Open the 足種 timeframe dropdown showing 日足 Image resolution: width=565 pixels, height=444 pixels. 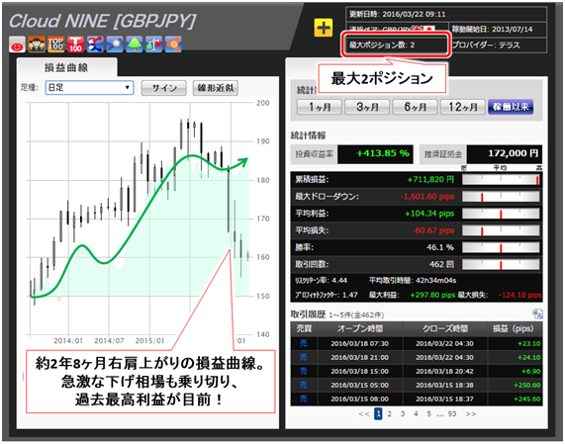pos(89,88)
